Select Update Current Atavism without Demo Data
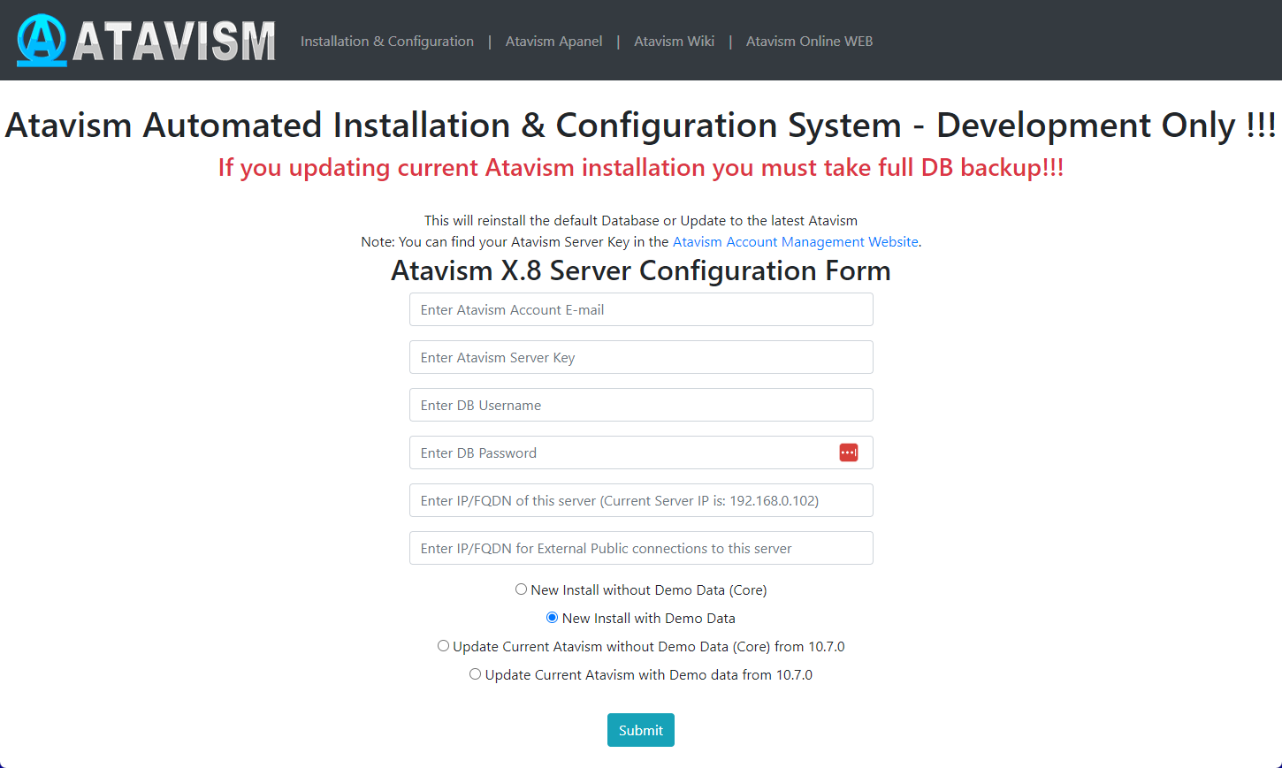1282x768 pixels. [444, 646]
